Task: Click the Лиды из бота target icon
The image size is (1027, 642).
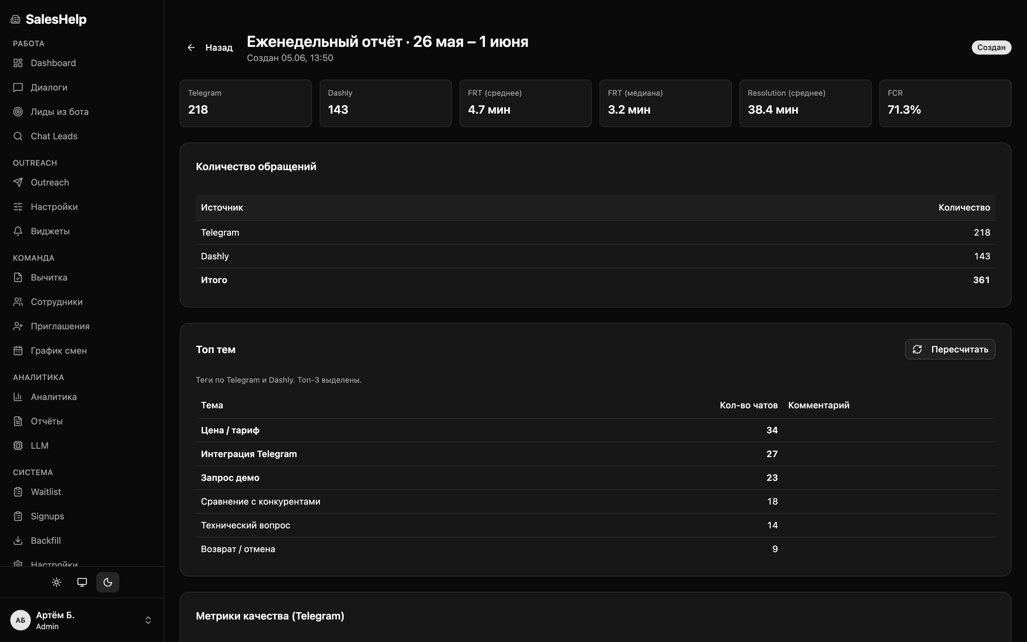Action: 18,112
